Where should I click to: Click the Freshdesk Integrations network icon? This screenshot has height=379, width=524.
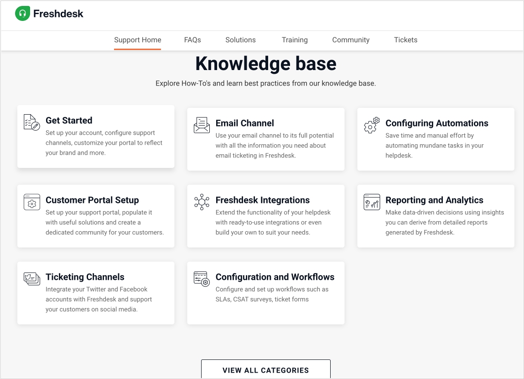[202, 202]
